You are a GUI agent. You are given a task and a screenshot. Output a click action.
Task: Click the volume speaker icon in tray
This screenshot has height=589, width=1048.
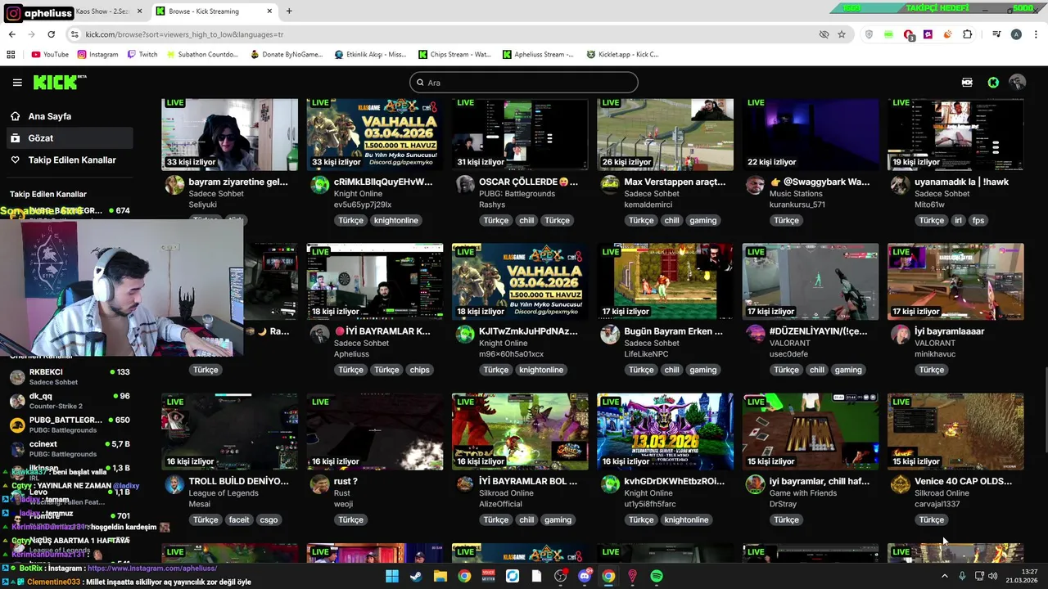[x=992, y=576]
